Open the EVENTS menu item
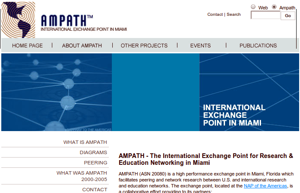The width and height of the screenshot is (300, 193). pyautogui.click(x=201, y=46)
